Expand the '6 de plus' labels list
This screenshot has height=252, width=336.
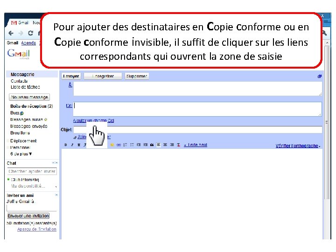tap(21, 154)
